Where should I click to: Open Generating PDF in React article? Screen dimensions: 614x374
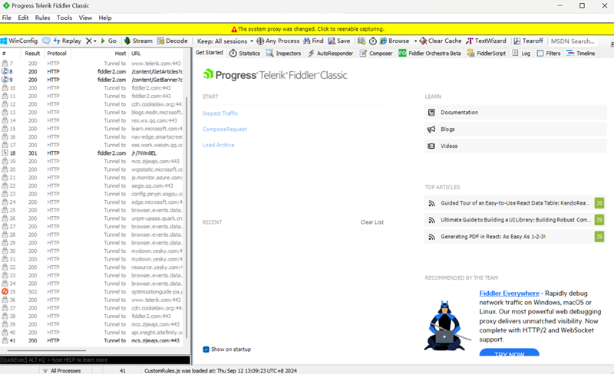click(515, 237)
